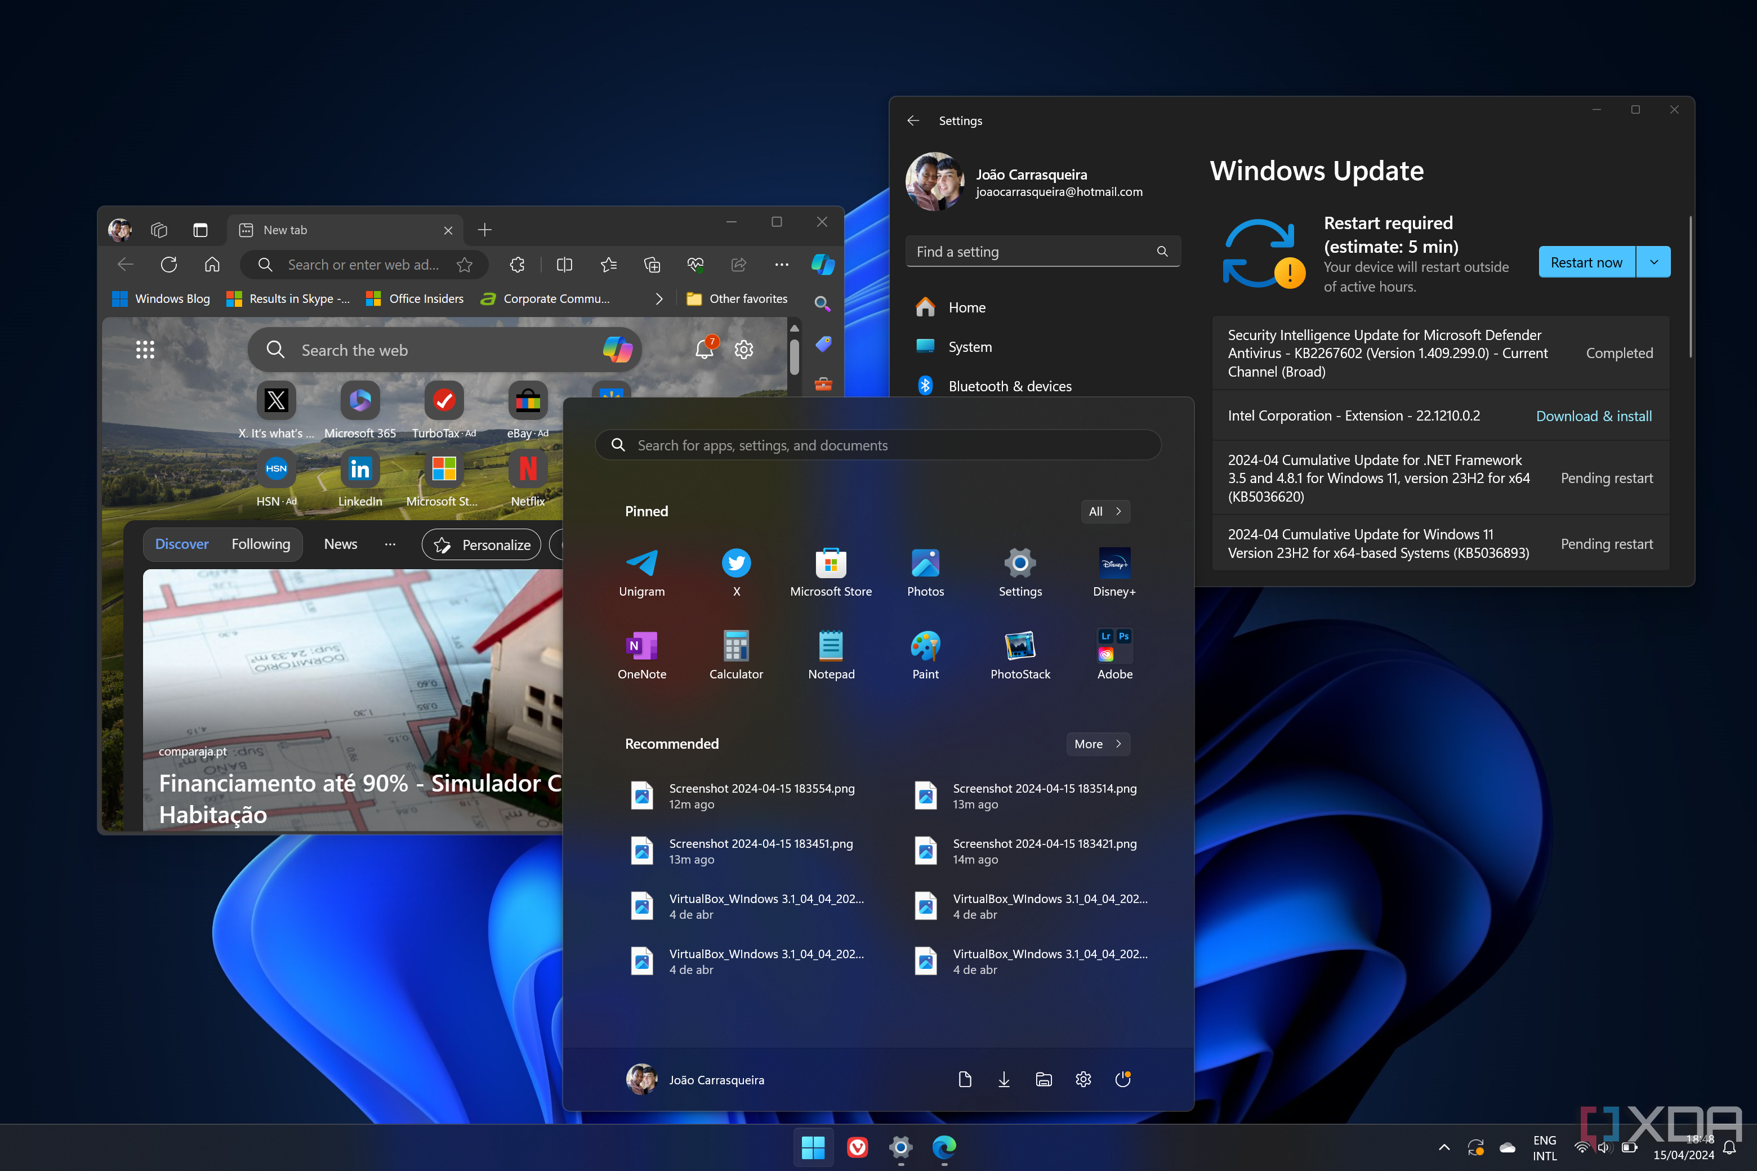Click the Vivaldi taskbar icon

857,1146
